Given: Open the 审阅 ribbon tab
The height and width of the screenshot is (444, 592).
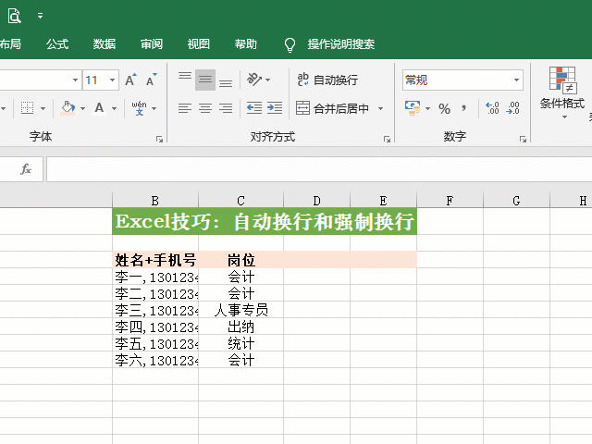Looking at the screenshot, I should click(152, 44).
